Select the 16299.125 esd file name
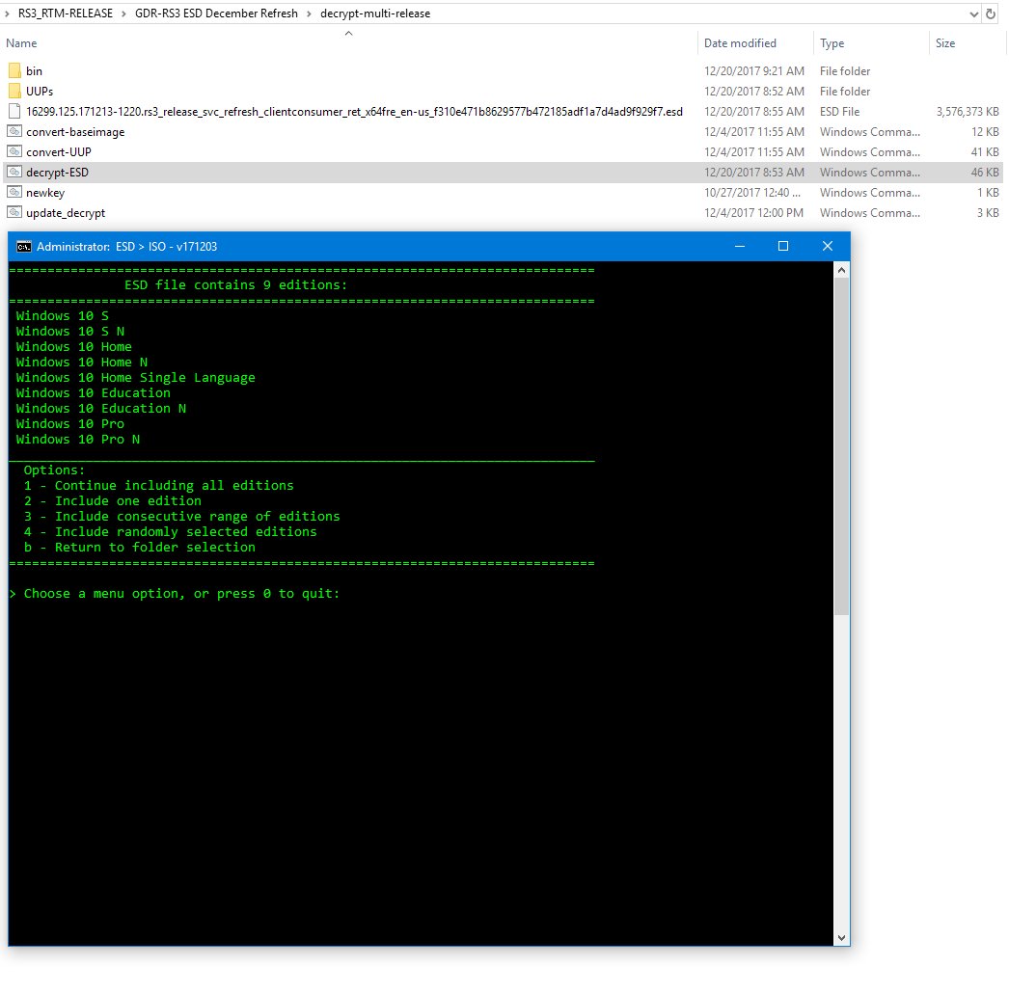The height and width of the screenshot is (994, 1009). tap(354, 111)
